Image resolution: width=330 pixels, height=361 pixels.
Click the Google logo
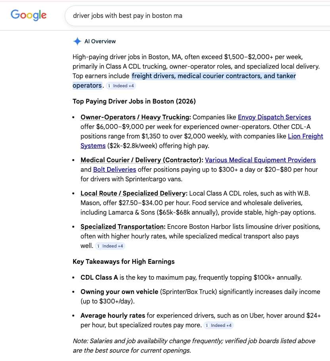[29, 15]
